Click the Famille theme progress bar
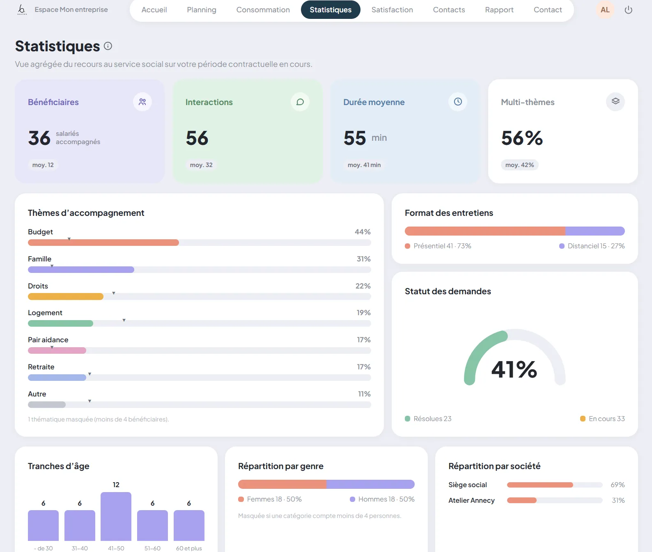 tap(200, 270)
